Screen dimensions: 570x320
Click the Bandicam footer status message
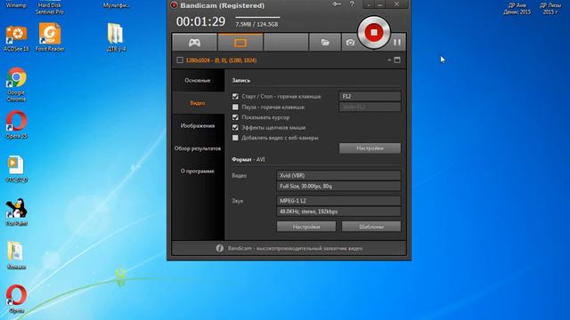click(x=295, y=249)
